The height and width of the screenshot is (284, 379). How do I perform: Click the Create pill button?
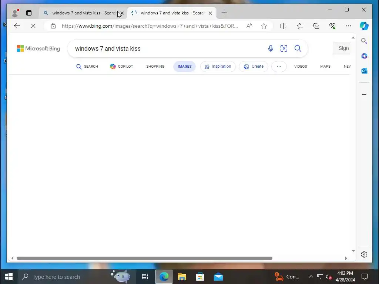pyautogui.click(x=253, y=67)
